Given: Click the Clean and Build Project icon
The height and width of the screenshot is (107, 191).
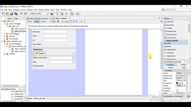Looking at the screenshot, I should coord(62,14).
